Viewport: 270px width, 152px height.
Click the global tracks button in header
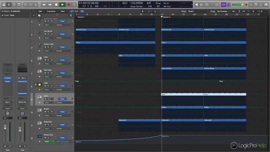[71, 16]
